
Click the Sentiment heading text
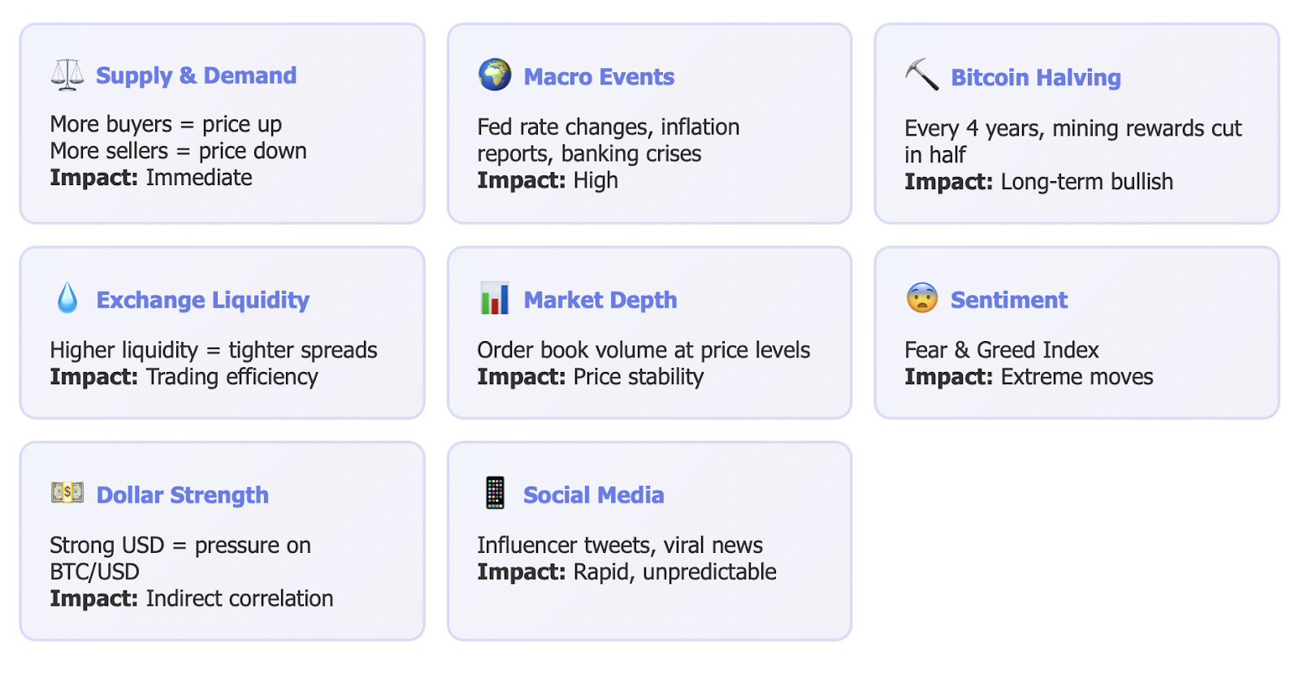pos(1008,300)
